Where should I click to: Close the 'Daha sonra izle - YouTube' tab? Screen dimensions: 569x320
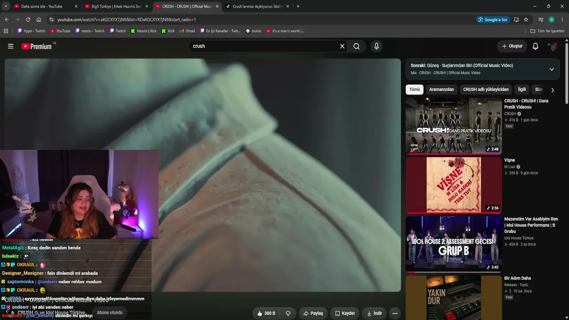[76, 6]
